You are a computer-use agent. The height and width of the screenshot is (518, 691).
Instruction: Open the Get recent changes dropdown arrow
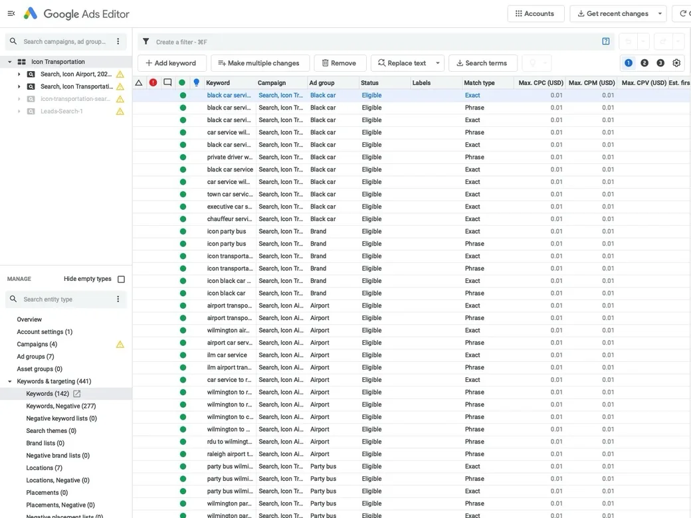pos(660,14)
